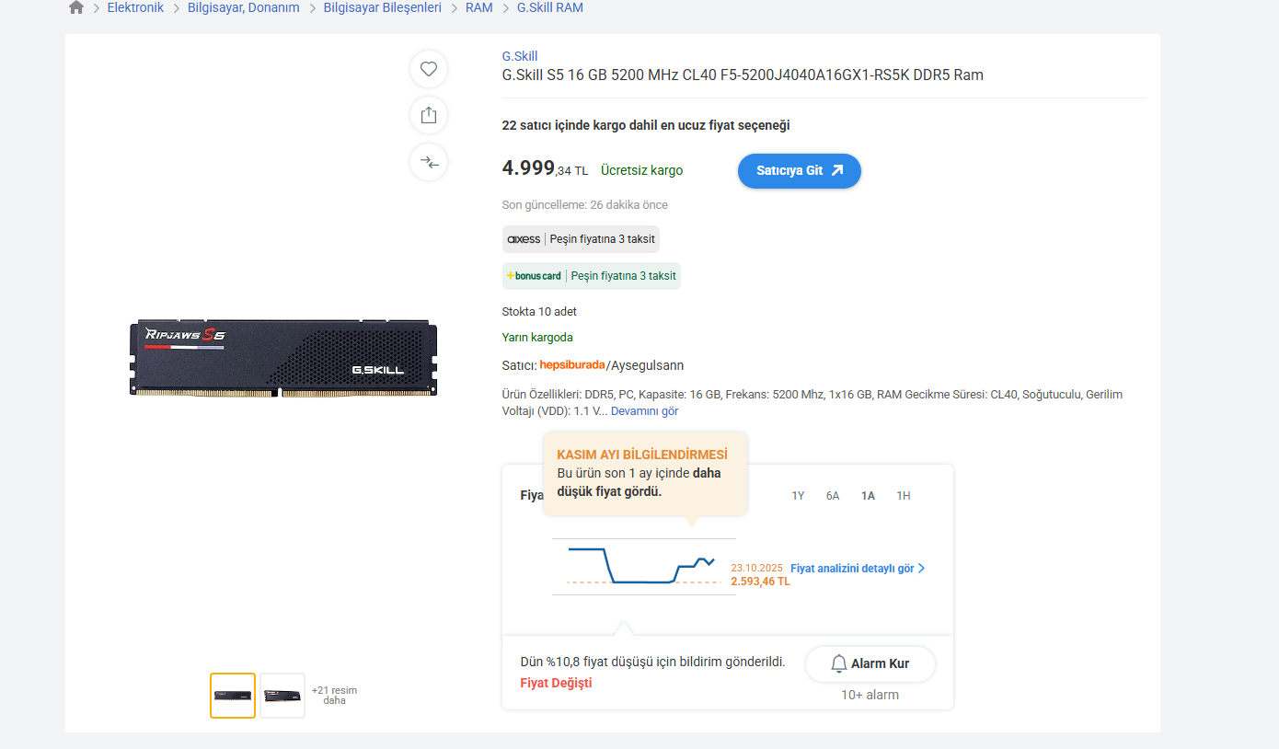
Task: Click the home icon in breadcrumb
Action: click(76, 7)
